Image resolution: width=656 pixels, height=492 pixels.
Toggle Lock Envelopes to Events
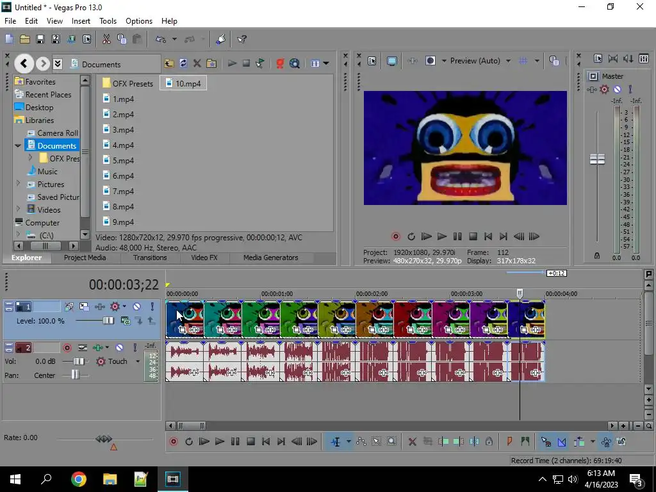[x=606, y=441]
